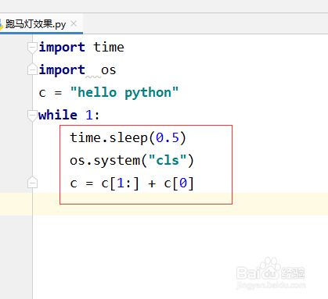Click the 'c[0]' expression
This screenshot has height=299, width=328.
178,183
